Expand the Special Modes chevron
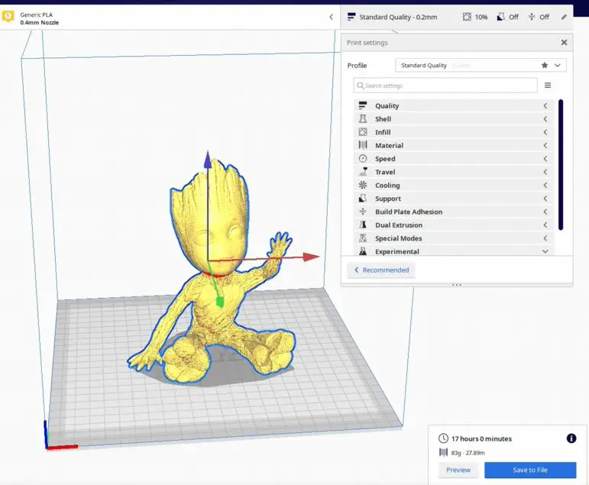The image size is (589, 485). 545,238
